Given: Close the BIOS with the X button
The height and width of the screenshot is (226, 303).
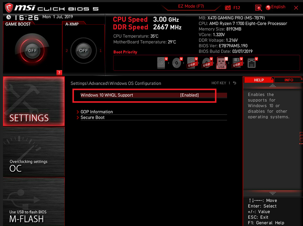Looking at the screenshot, I should pos(296,8).
